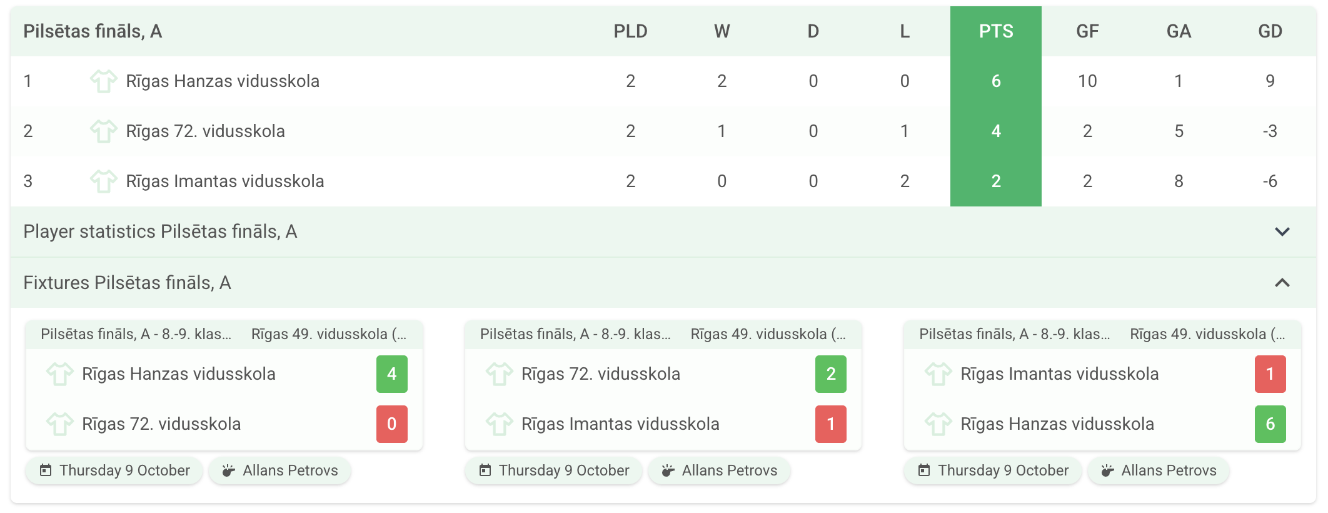1328x513 pixels.
Task: Click calendar icon on first fixture's date chip
Action: pyautogui.click(x=46, y=470)
